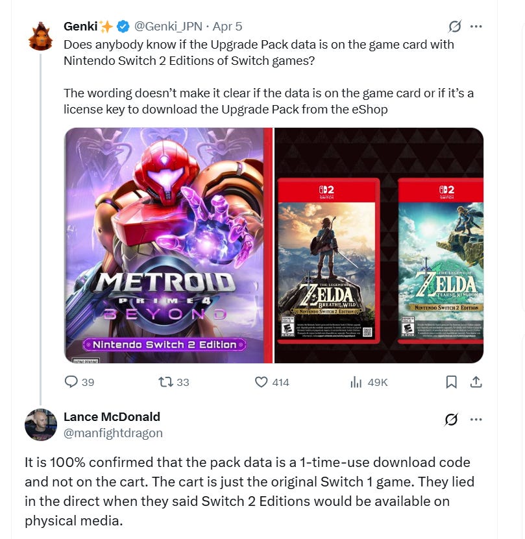Click the @Genki_JPN handle
The height and width of the screenshot is (539, 525).
pos(168,27)
